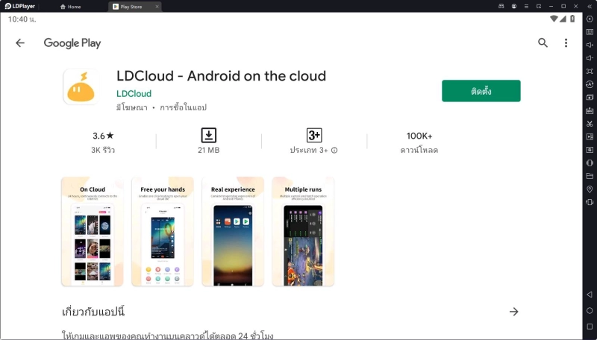Screen dimensions: 597x340
Task: Open the multi-instance add window icon
Action: click(590, 98)
